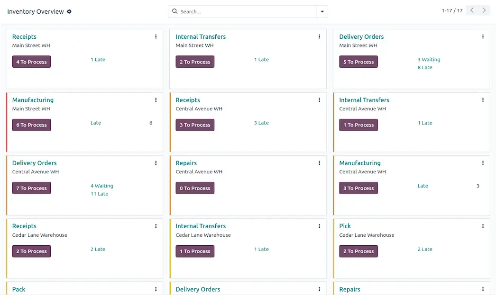The height and width of the screenshot is (295, 496).
Task: Click the search magnifier icon
Action: click(x=175, y=11)
